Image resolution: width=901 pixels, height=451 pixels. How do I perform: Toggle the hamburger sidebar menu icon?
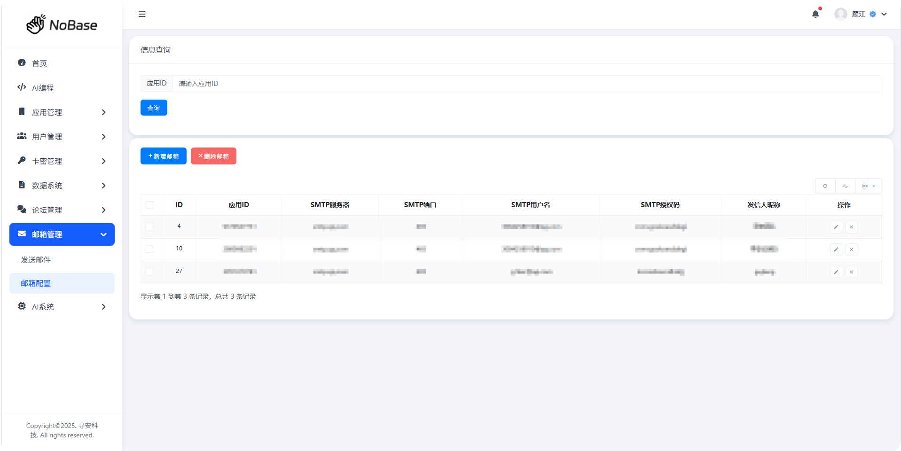[142, 14]
